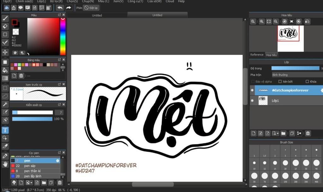This screenshot has width=323, height=192.
Task: Zoom out on the Navigator panel
Action: pos(276,21)
